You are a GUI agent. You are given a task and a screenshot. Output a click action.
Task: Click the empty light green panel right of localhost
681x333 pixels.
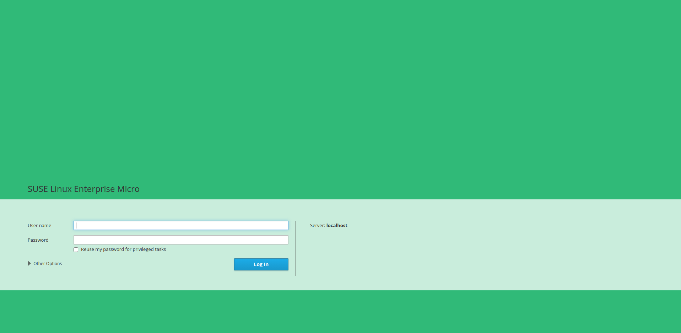497,245
